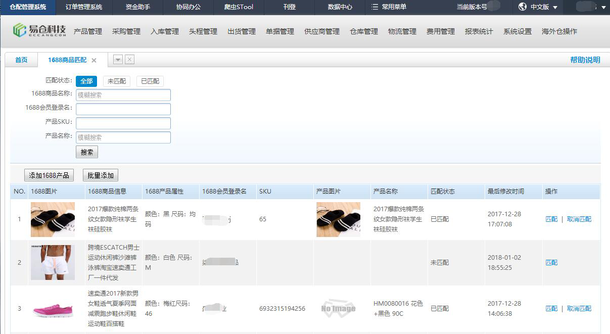The height and width of the screenshot is (334, 610).
Task: Select the 未匹配 match status filter
Action: coord(116,81)
